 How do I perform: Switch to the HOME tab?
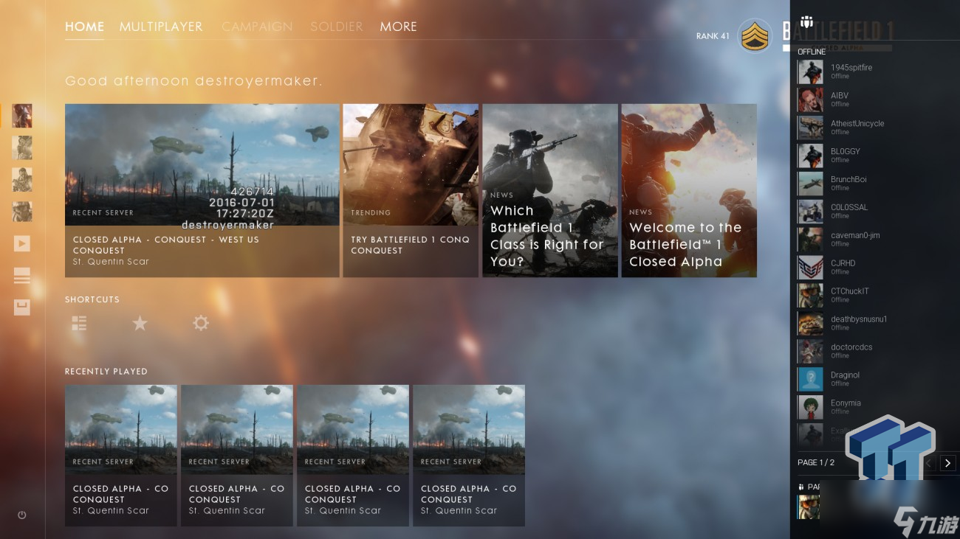(84, 27)
